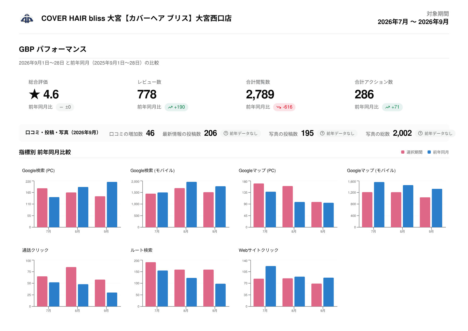Viewport: 468px width, 331px height.
Task: Click the question mark icon beside 写真の投稿数 195
Action: (x=322, y=133)
